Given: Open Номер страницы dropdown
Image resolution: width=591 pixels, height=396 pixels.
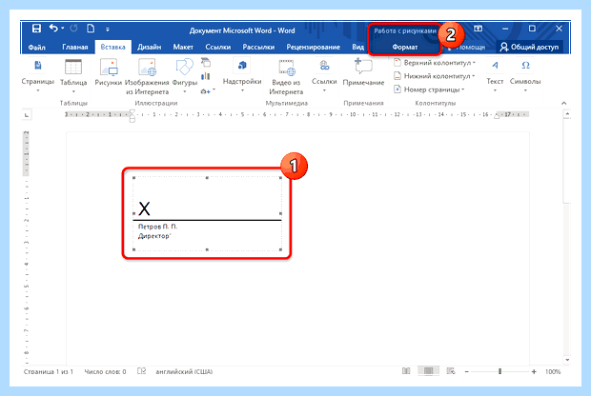Looking at the screenshot, I should [x=429, y=89].
